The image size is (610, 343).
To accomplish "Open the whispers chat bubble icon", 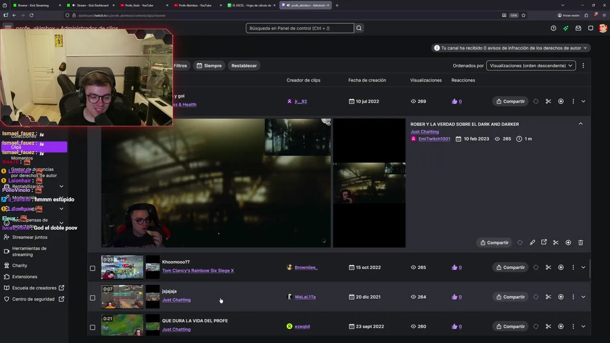I will [x=590, y=28].
